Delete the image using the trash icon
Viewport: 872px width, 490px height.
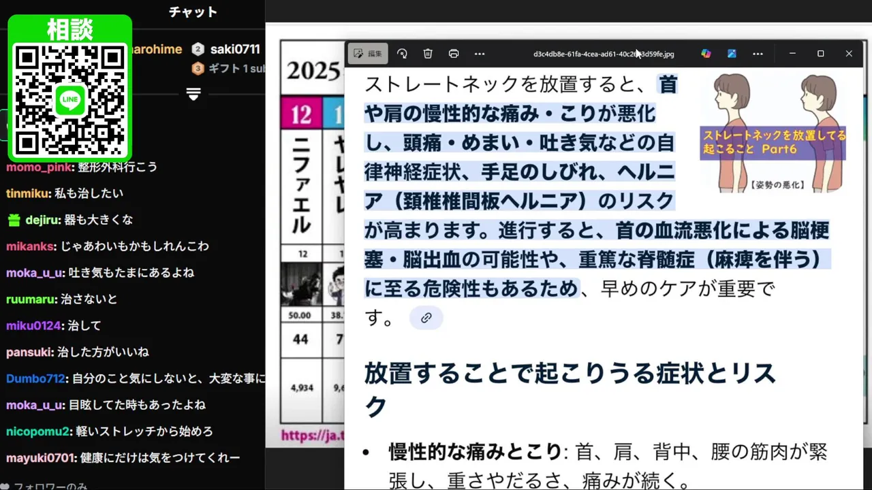[428, 54]
